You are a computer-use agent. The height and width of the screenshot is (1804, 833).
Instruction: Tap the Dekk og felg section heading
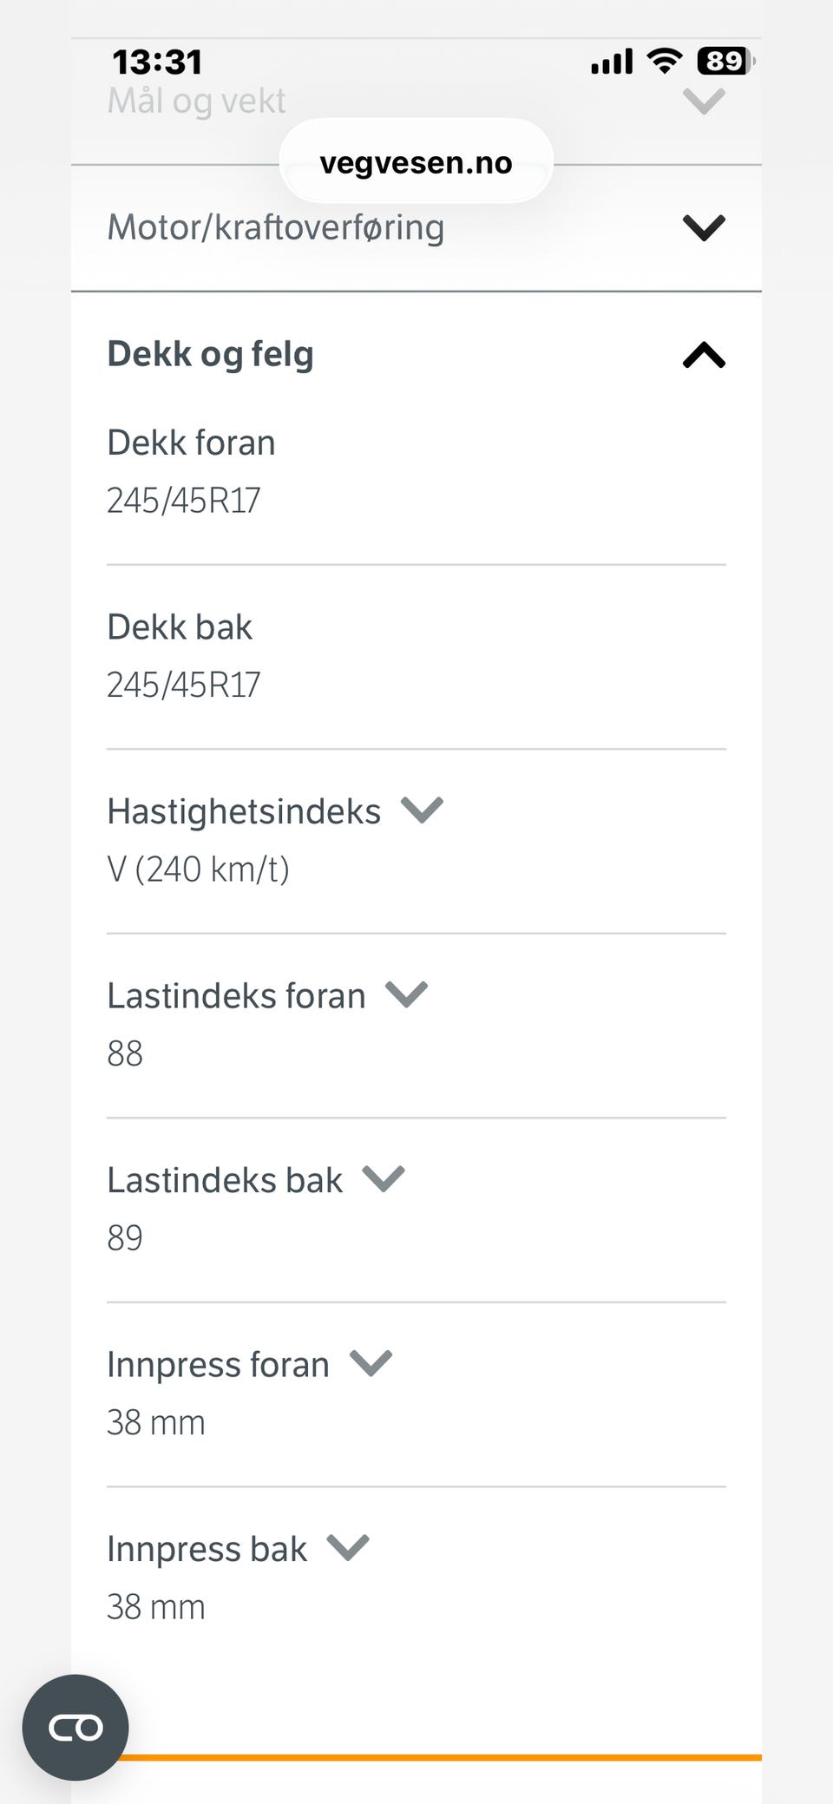[x=210, y=354]
